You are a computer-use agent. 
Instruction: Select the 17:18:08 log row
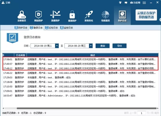click(80, 82)
